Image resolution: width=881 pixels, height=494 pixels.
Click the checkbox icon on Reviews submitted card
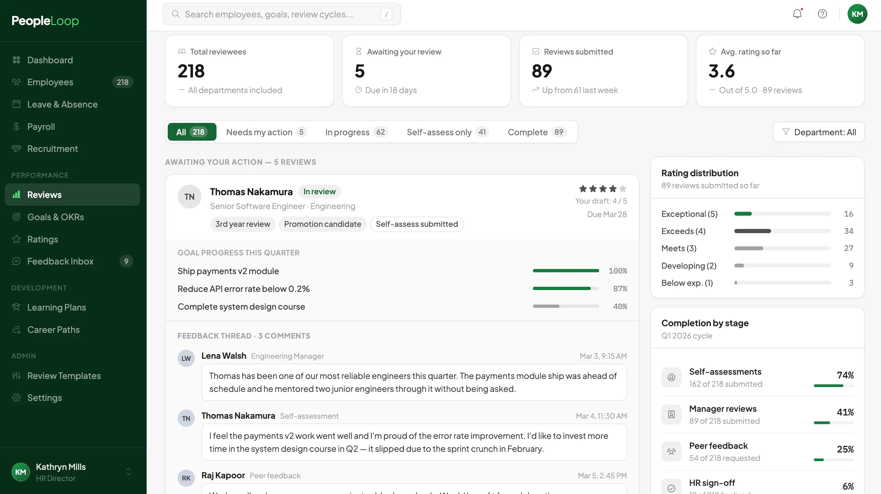point(536,51)
